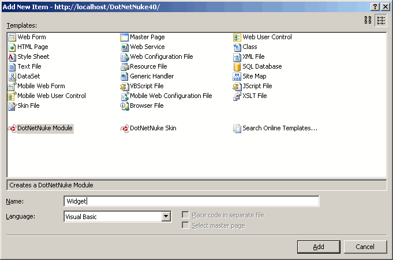393x260 pixels.
Task: Select the Class template icon
Action: pos(237,47)
